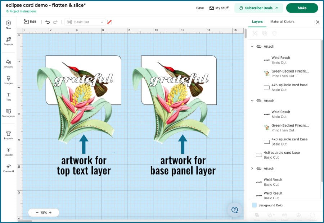Click paperclip icon of second Attach group
This screenshot has width=324, height=223.
click(259, 101)
